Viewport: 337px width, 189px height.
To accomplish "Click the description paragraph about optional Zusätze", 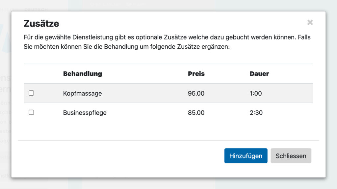I will tap(167, 42).
